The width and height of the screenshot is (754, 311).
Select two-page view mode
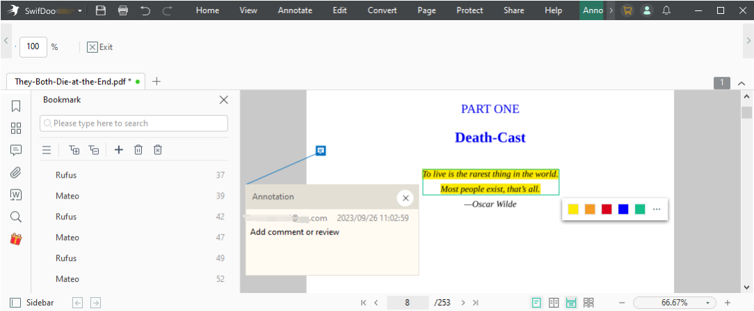coord(554,303)
